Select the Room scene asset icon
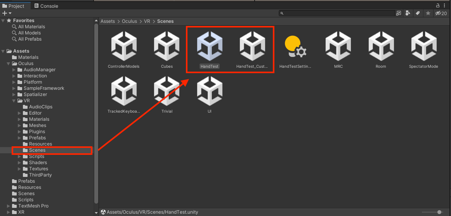 pyautogui.click(x=381, y=46)
